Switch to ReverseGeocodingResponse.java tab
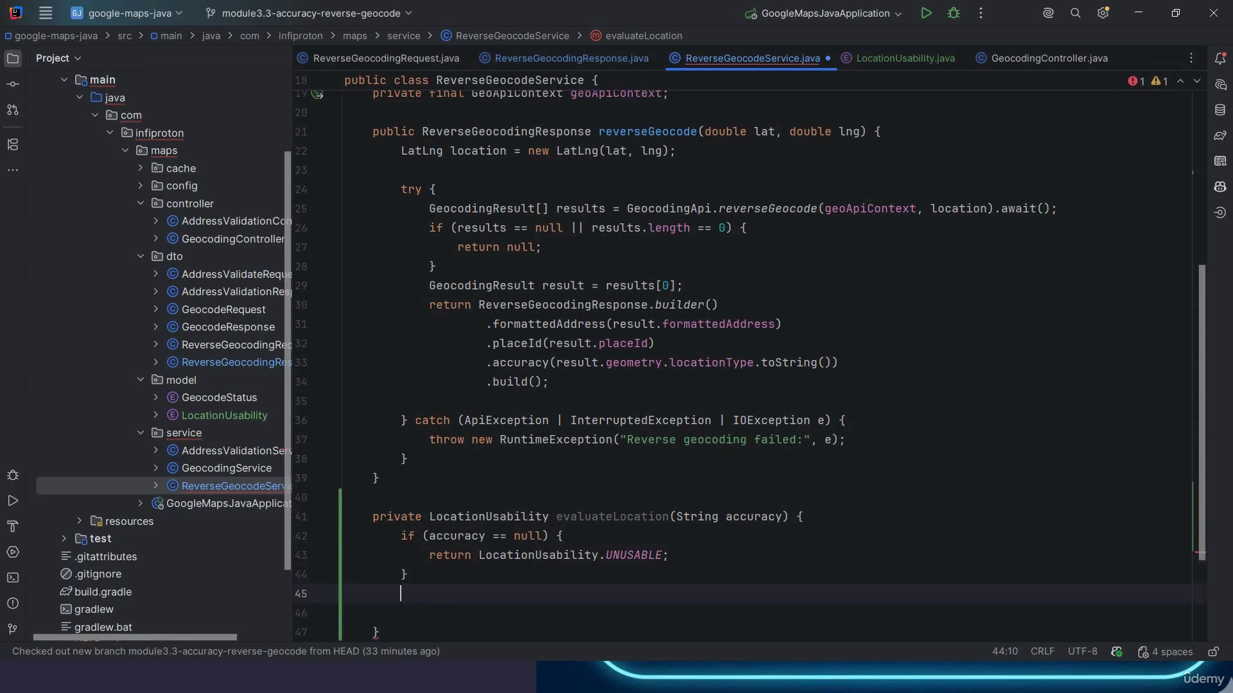The width and height of the screenshot is (1233, 693). 564,58
